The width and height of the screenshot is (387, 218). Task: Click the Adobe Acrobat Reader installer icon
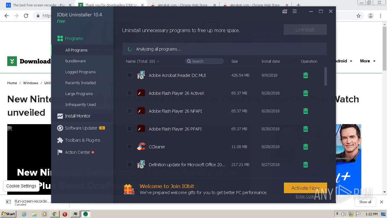pyautogui.click(x=141, y=75)
